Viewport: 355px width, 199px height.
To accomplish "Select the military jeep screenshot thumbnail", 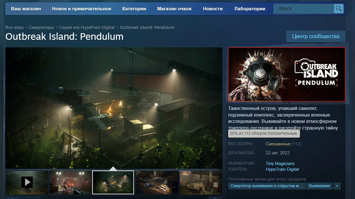I will point(201,182).
